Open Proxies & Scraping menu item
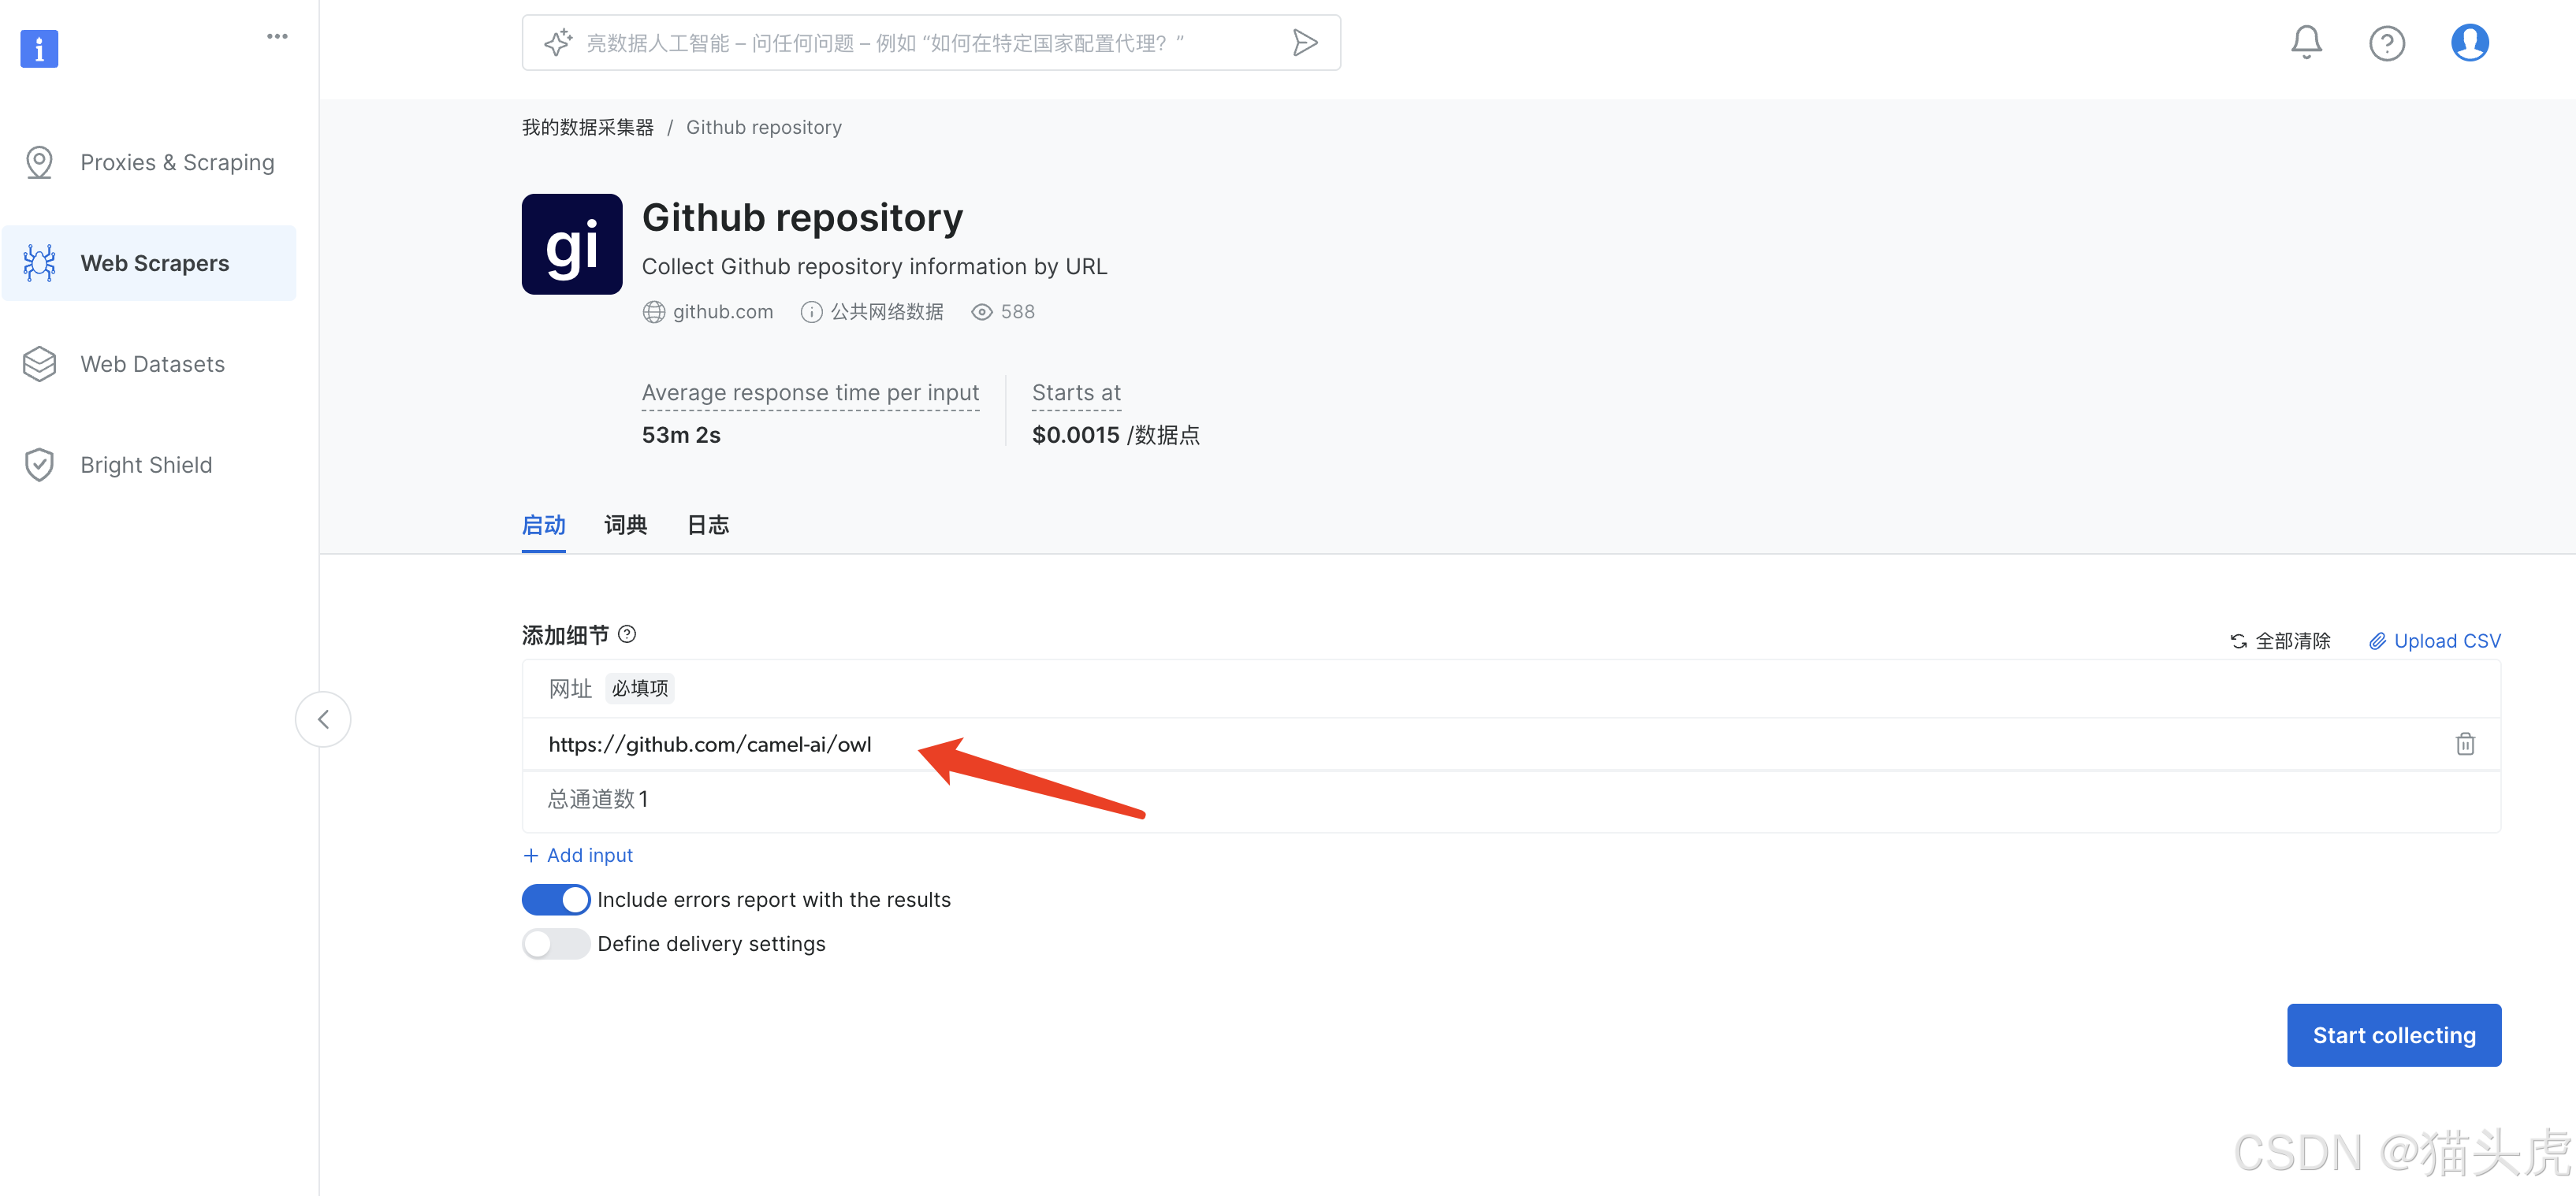This screenshot has width=2576, height=1196. (149, 162)
